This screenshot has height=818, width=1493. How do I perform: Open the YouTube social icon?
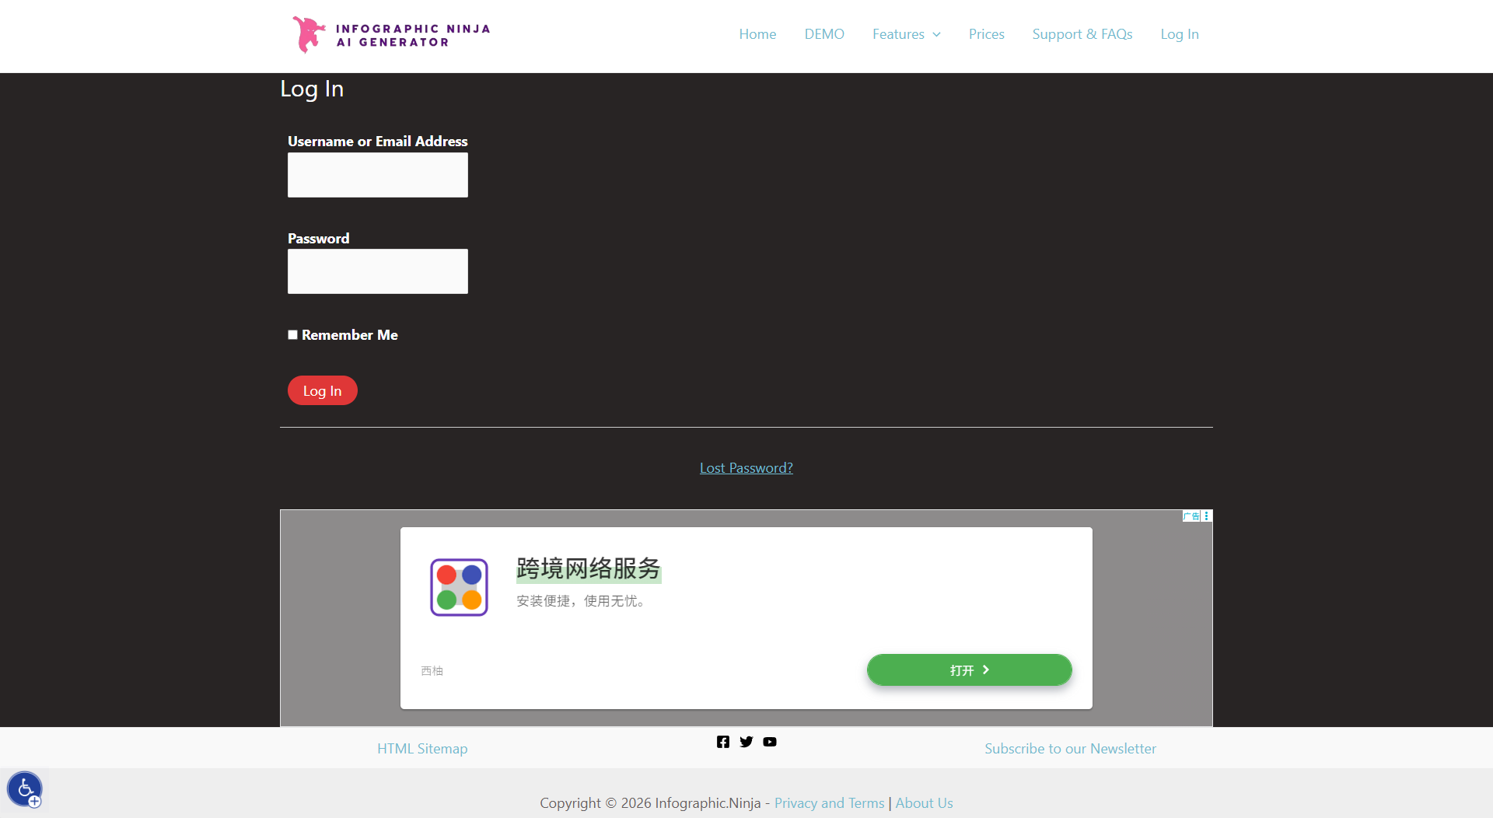click(x=770, y=742)
